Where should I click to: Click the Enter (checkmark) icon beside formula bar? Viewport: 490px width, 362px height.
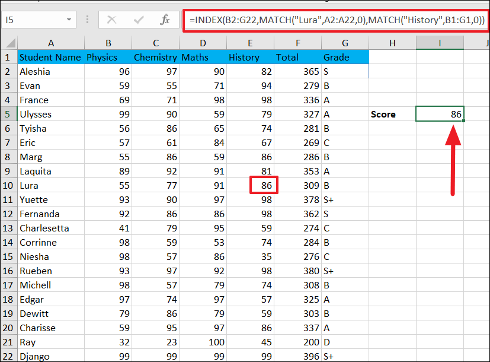137,20
